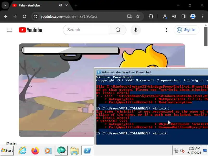208x156 pixels.
Task: Open Windows Explorer folder in taskbar
Action: click(x=74, y=151)
